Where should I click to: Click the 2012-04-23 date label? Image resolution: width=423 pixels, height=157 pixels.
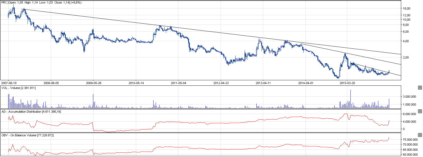(220, 83)
